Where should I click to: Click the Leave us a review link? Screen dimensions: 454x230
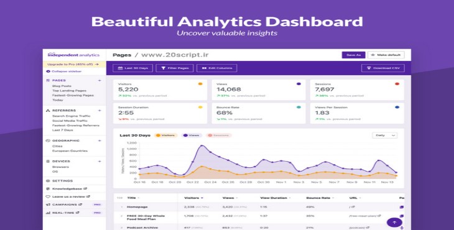point(68,196)
